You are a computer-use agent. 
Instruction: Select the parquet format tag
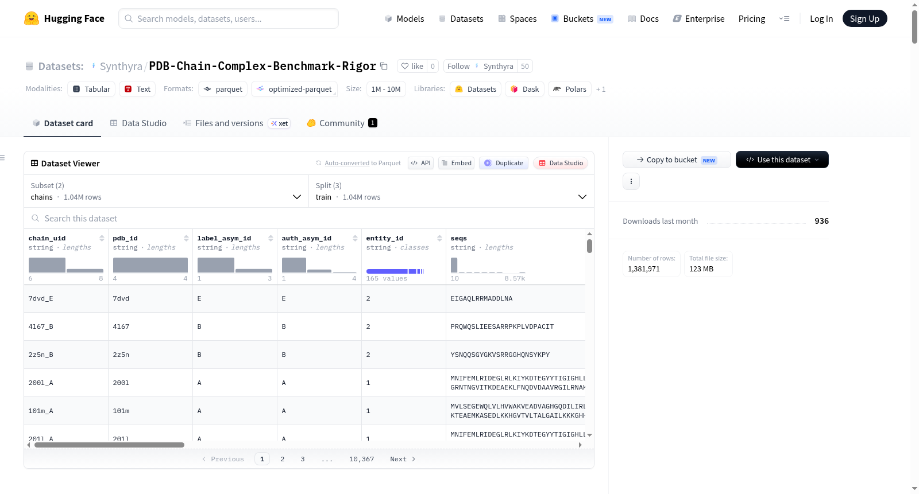coord(223,89)
